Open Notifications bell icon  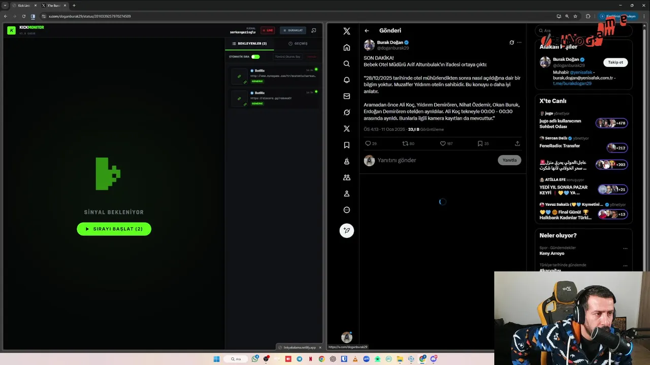347,80
